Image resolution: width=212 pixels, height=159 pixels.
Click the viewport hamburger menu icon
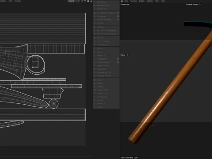click(x=122, y=1)
